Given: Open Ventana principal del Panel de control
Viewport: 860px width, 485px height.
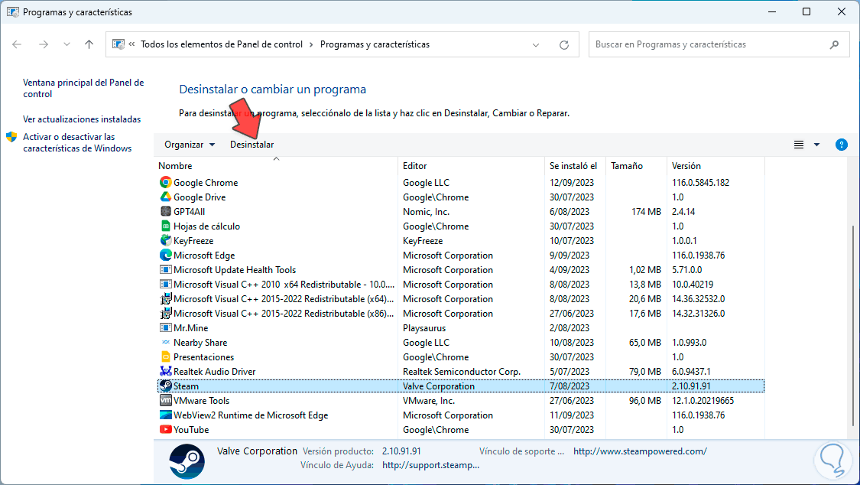Looking at the screenshot, I should pyautogui.click(x=83, y=88).
